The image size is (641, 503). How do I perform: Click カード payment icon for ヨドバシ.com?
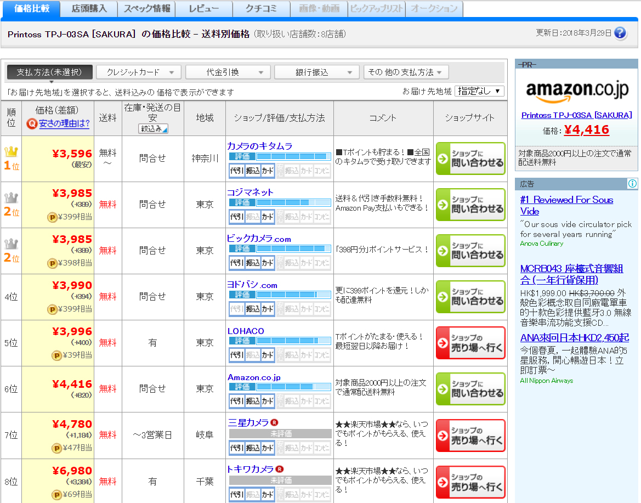(x=268, y=309)
